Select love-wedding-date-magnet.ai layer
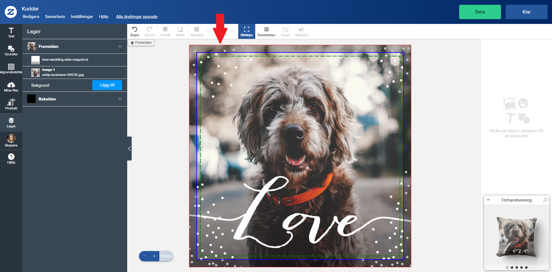The height and width of the screenshot is (272, 552). [75, 60]
